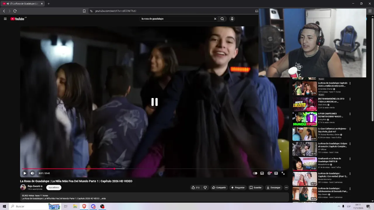
Task: Open the LA NIÑA DE MIS OJOS video thumbnail
Action: tap(304, 88)
